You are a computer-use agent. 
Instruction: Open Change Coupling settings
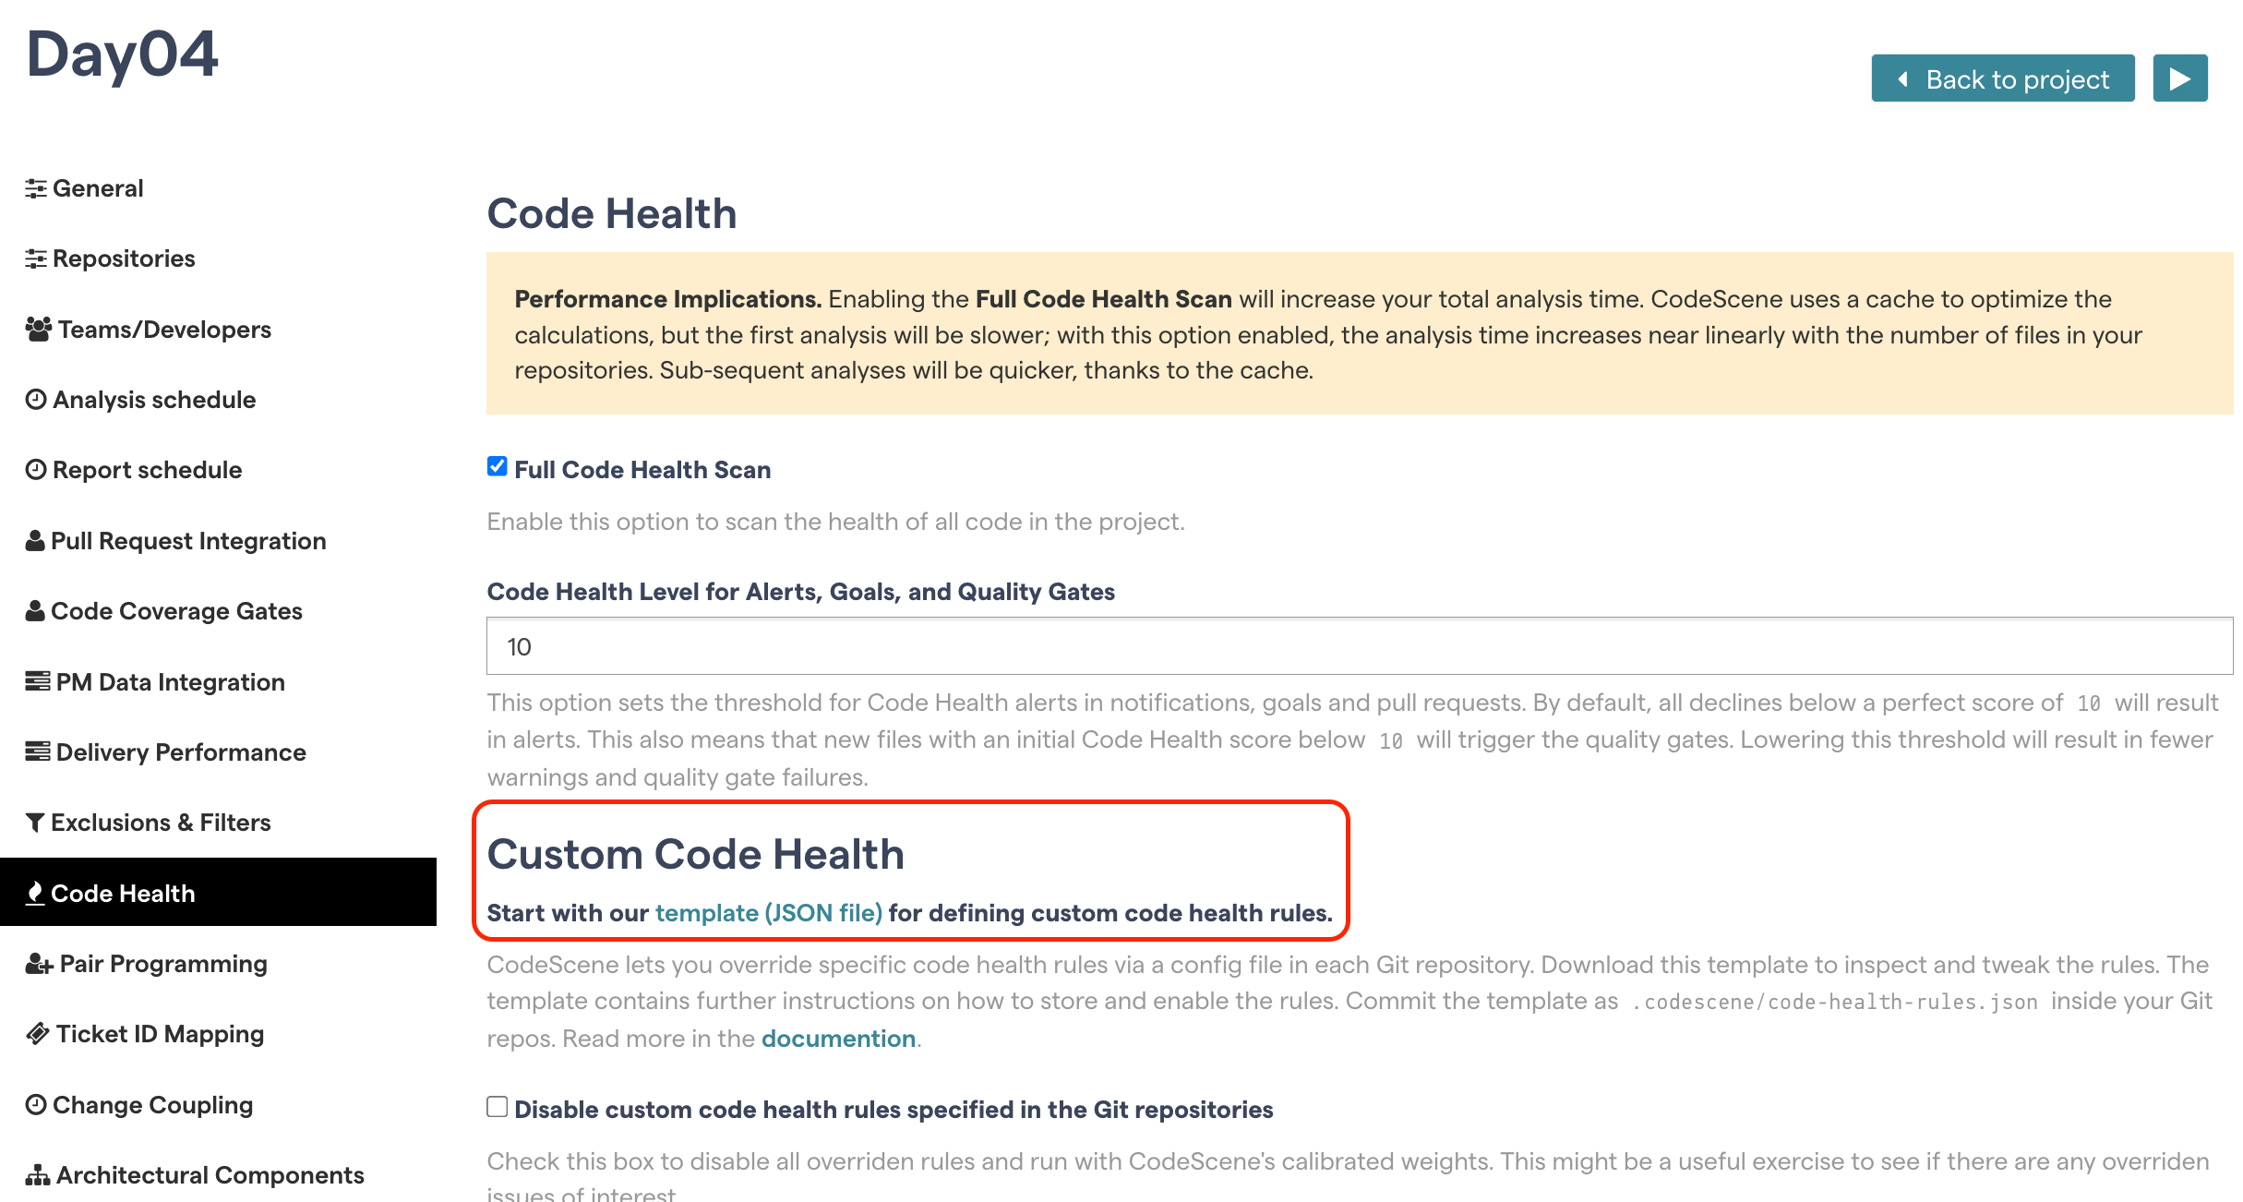tap(152, 1105)
